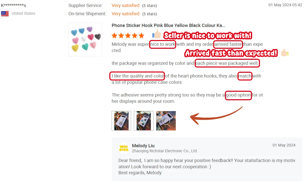Click the red curved arrow annotation

click(216, 115)
